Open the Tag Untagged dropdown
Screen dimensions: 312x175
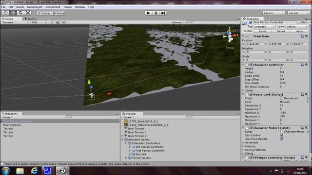click(264, 26)
